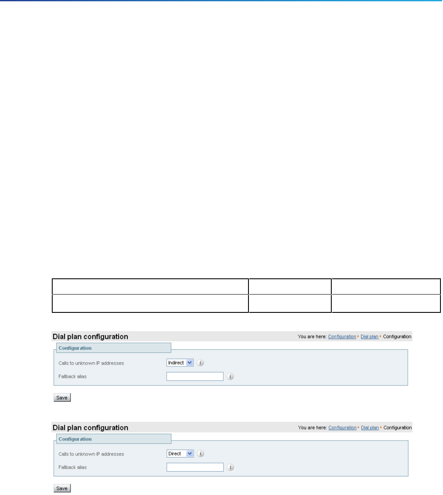
Task: Click label 'Calls to unknown IP addresses' in upper panel
Action: [x=91, y=363]
